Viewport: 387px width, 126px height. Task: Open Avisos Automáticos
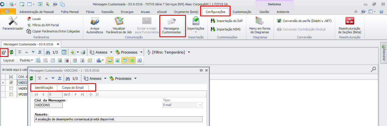pos(95,25)
